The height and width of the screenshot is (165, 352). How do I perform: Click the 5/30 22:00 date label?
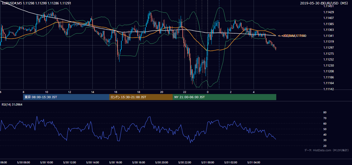pos(185,163)
